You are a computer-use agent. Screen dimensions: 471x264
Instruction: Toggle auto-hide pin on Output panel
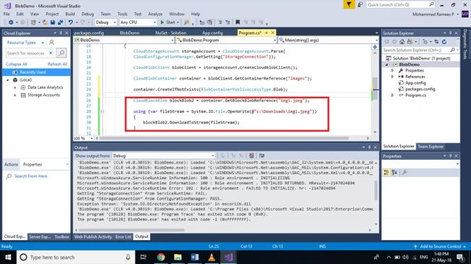(369, 148)
